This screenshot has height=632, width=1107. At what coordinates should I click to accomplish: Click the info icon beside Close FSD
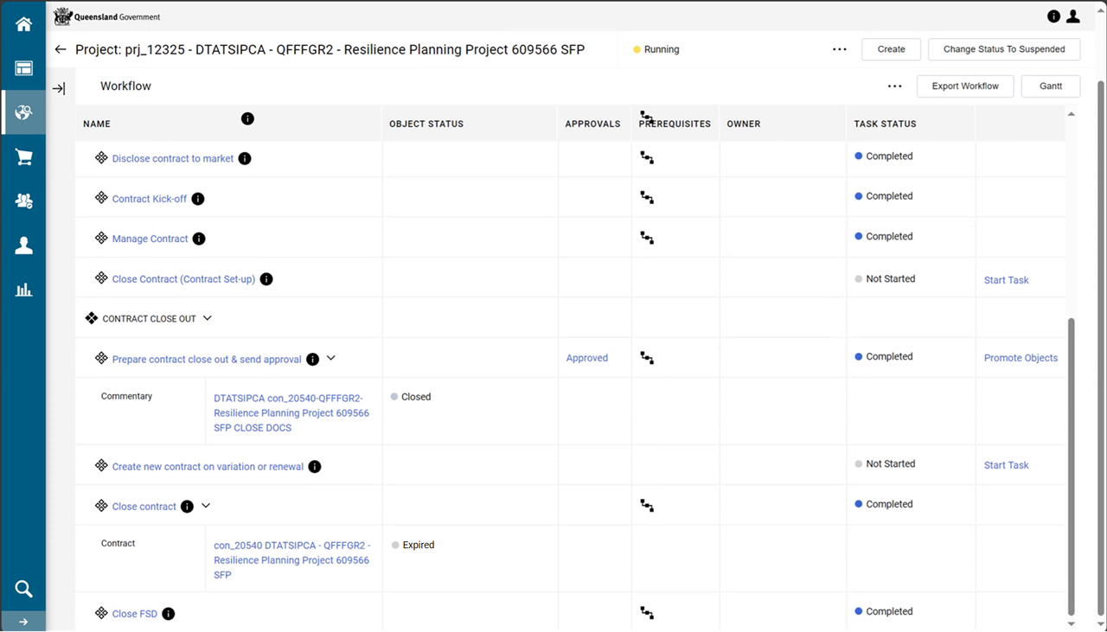169,614
